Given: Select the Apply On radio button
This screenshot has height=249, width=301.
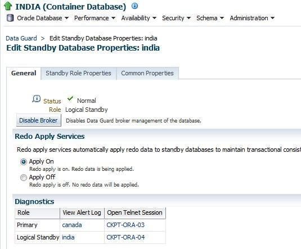Looking at the screenshot, I should coord(24,162).
